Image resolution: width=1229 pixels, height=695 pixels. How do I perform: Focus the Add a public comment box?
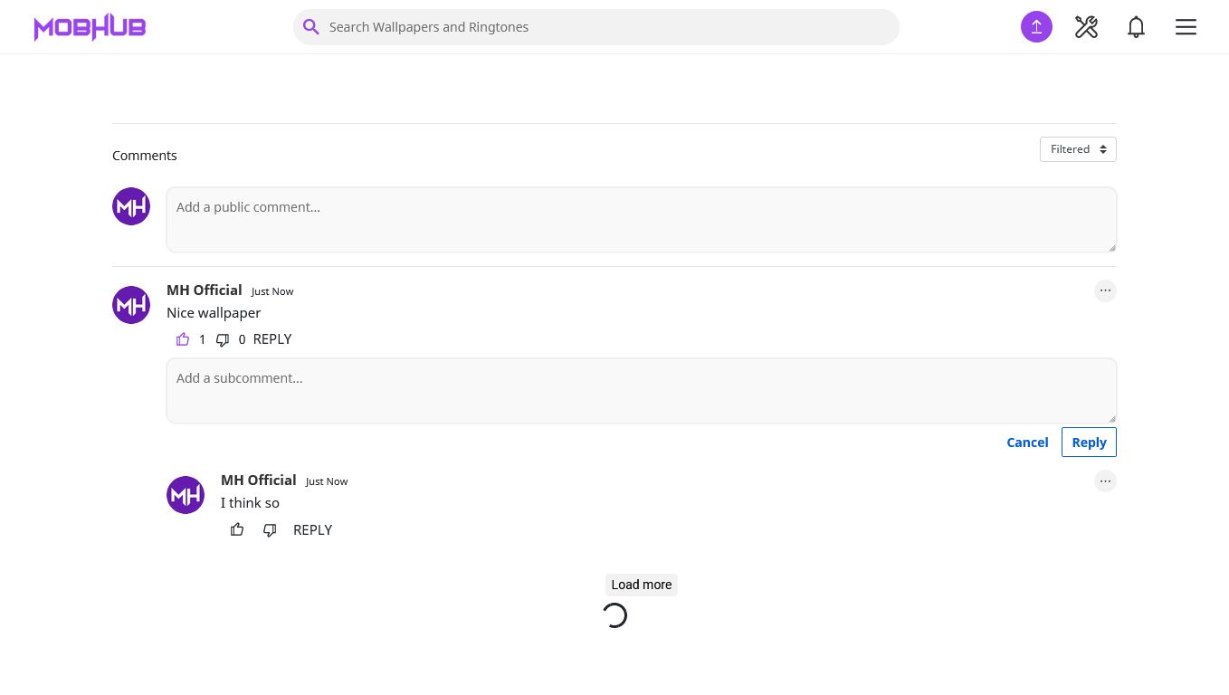[641, 220]
